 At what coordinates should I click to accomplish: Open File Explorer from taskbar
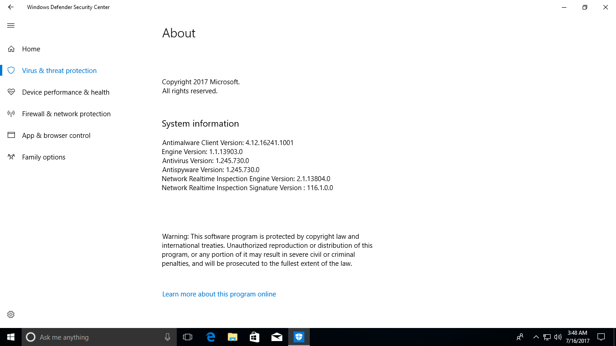pos(232,337)
